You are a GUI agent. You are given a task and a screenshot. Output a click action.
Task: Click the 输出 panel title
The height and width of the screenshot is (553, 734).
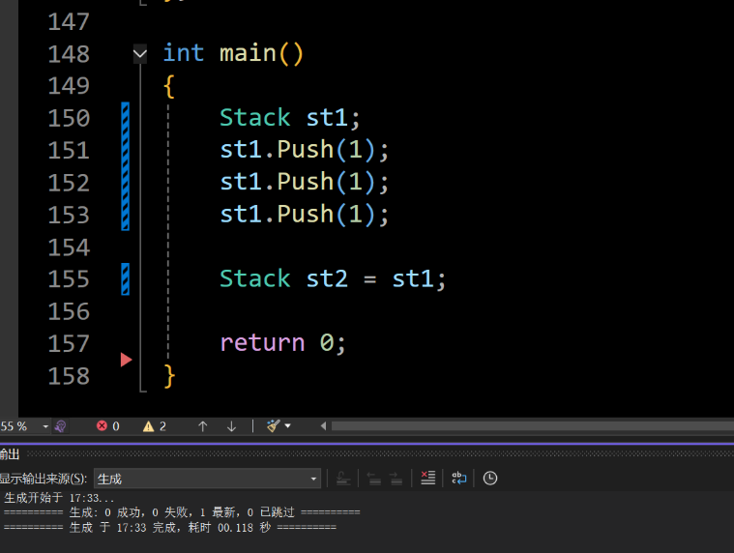tap(10, 454)
